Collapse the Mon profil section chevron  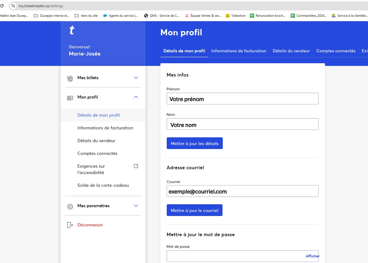pos(136,97)
